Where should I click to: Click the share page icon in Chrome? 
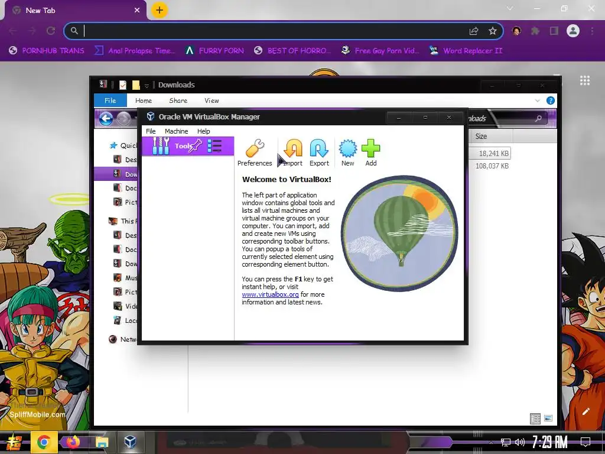pyautogui.click(x=474, y=31)
